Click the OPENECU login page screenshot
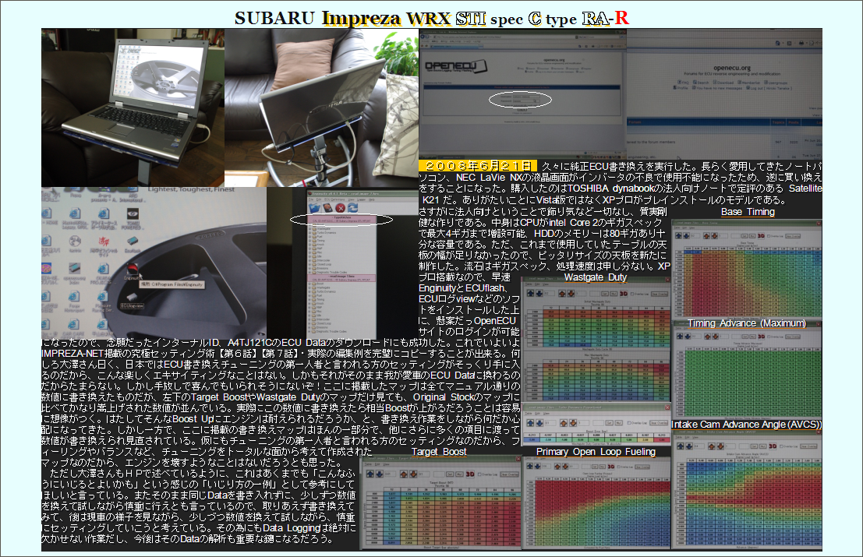The width and height of the screenshot is (863, 557). click(522, 94)
